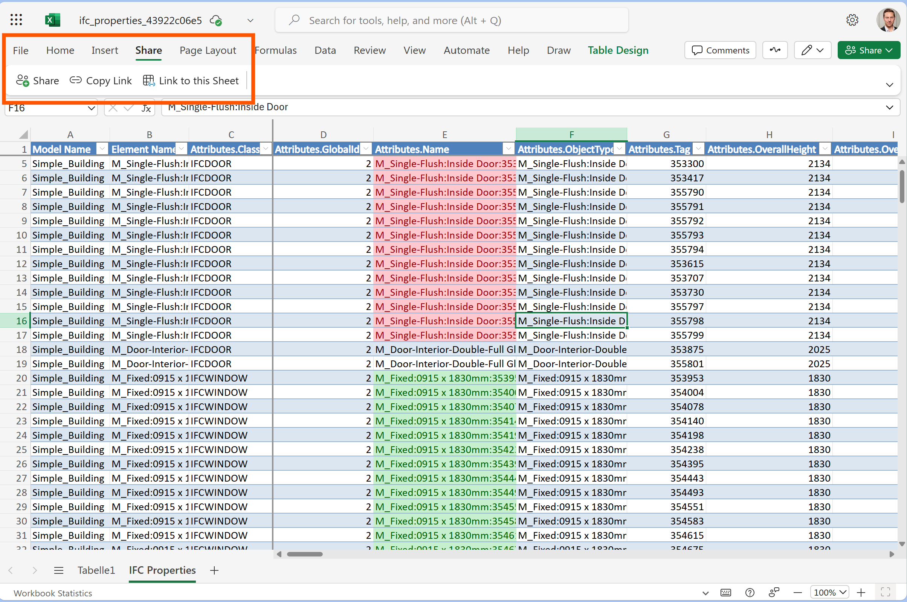Open the File menu
Viewport: 907px width, 602px height.
(x=21, y=50)
